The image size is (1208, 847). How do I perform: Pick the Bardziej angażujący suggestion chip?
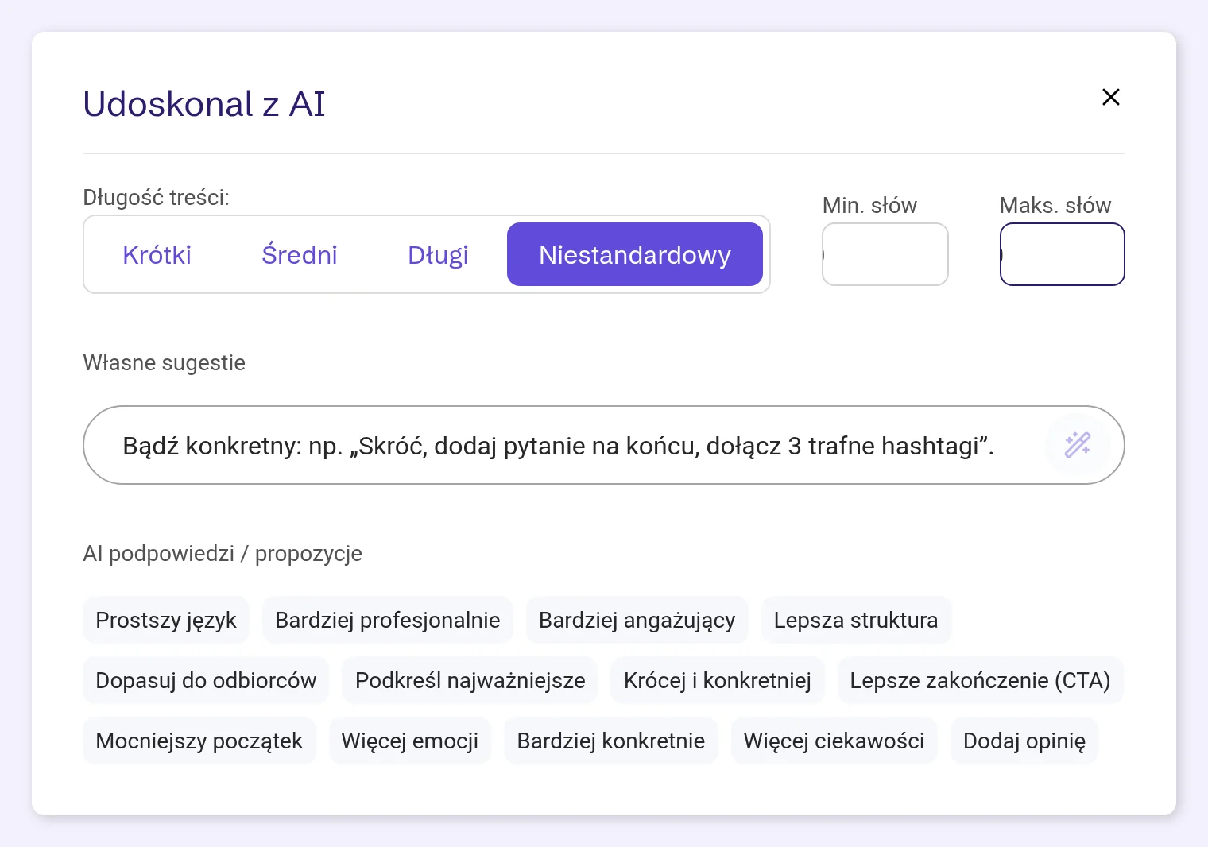pyautogui.click(x=637, y=620)
